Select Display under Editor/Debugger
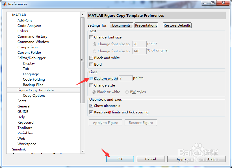Screen dimensions: 232x168 [29, 63]
